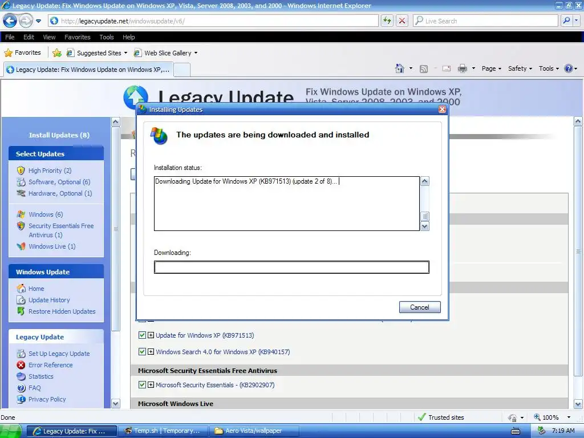Expand details for Windows Search 4.0
The width and height of the screenshot is (584, 438).
151,351
